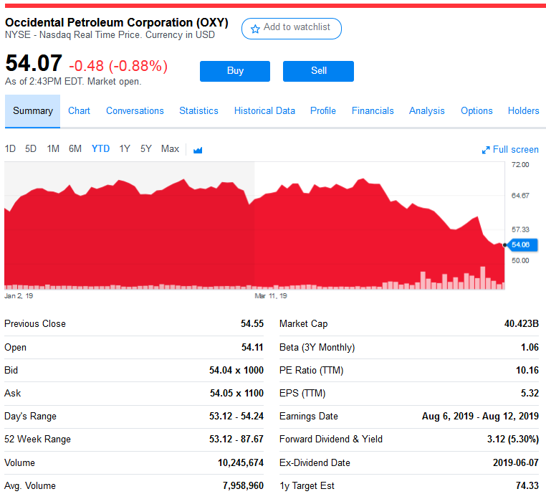Viewport: 546px width, 494px height.
Task: Click the Beta value 1.06
Action: [530, 347]
